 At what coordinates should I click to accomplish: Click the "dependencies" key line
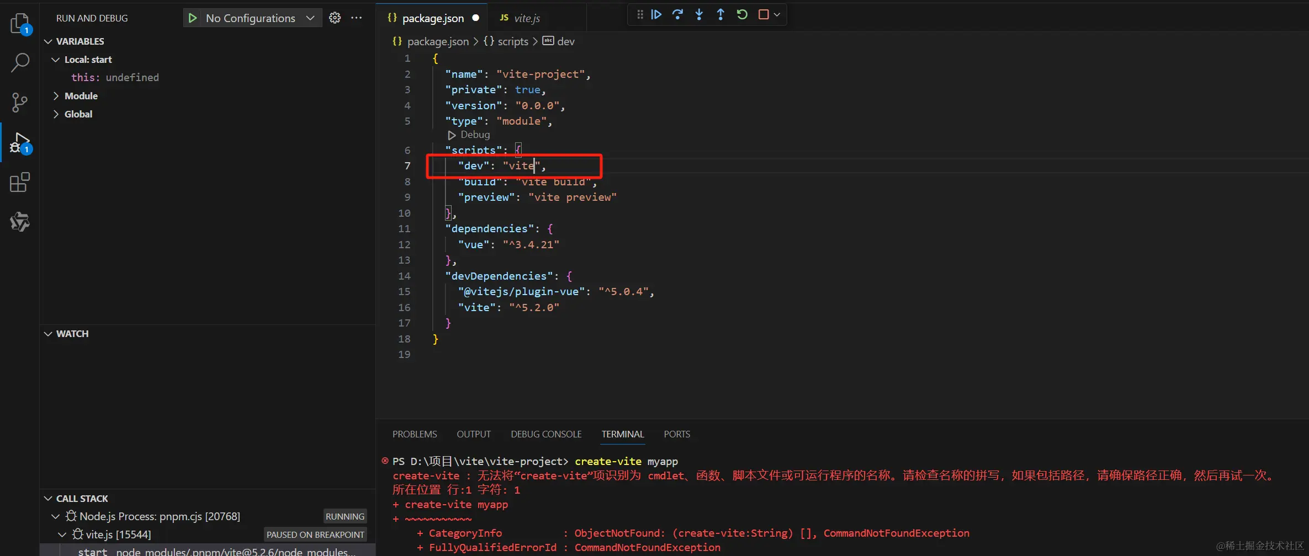tap(499, 228)
